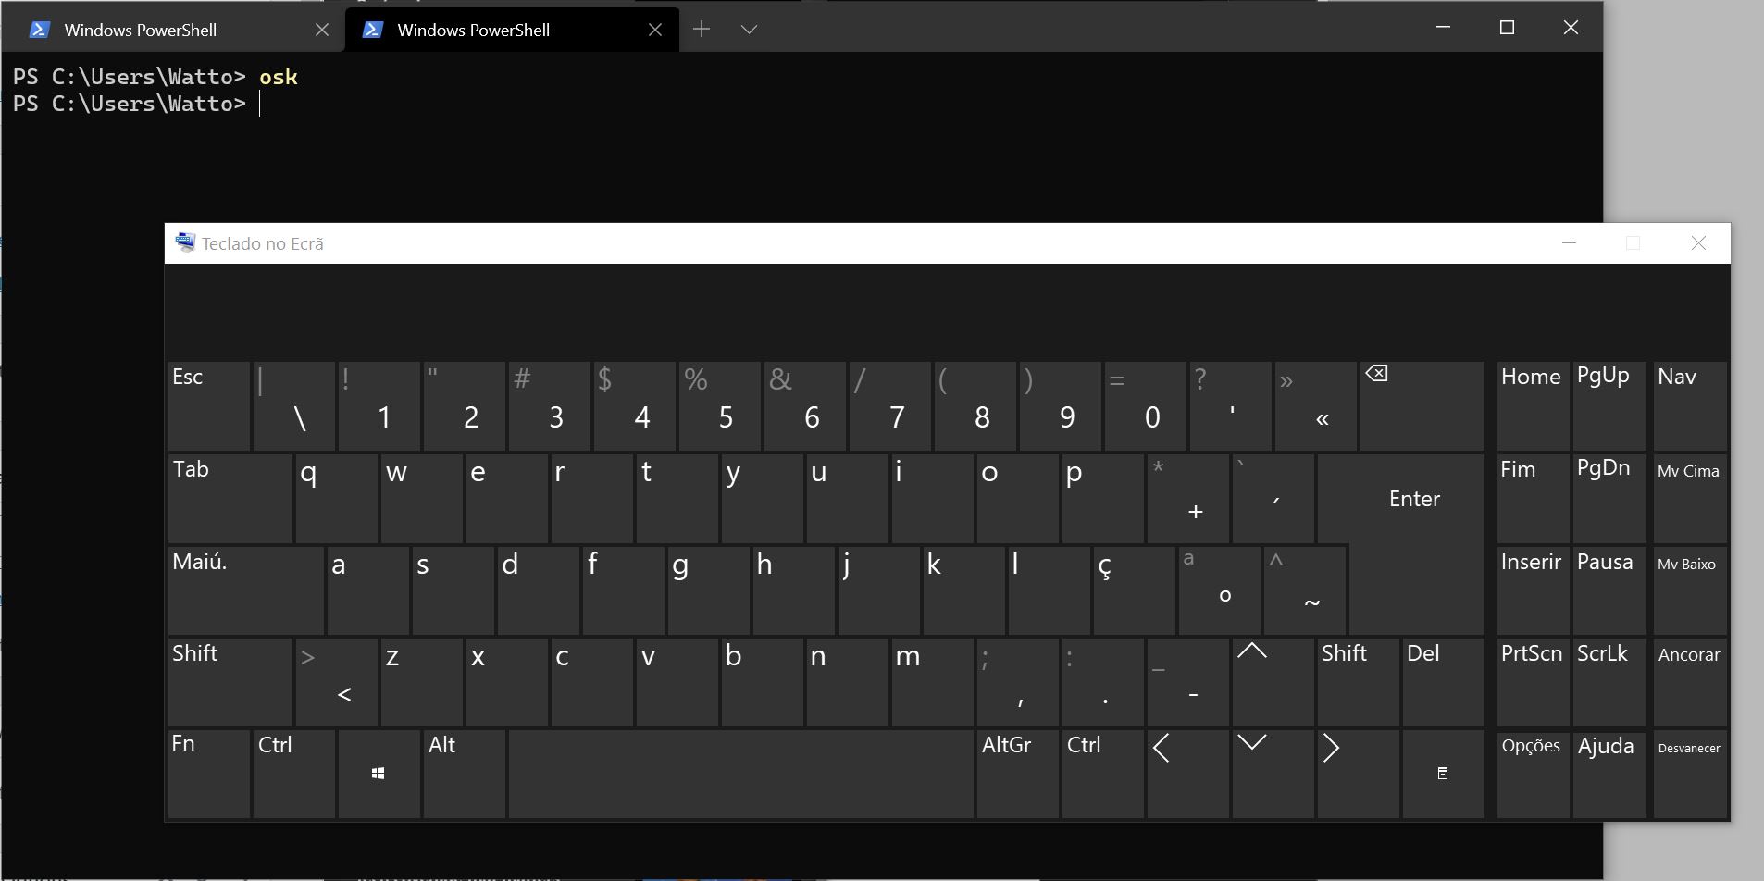Click the Pausa key
Screen dimensions: 1764x881
[1609, 590]
